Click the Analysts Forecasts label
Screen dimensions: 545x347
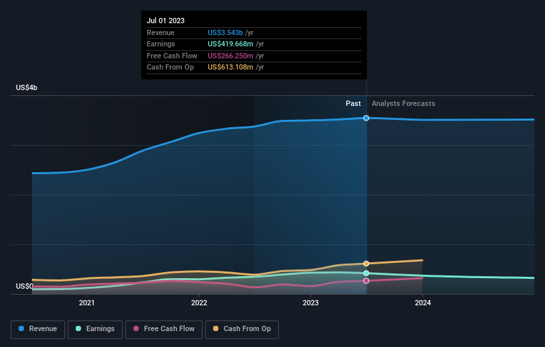pos(403,103)
